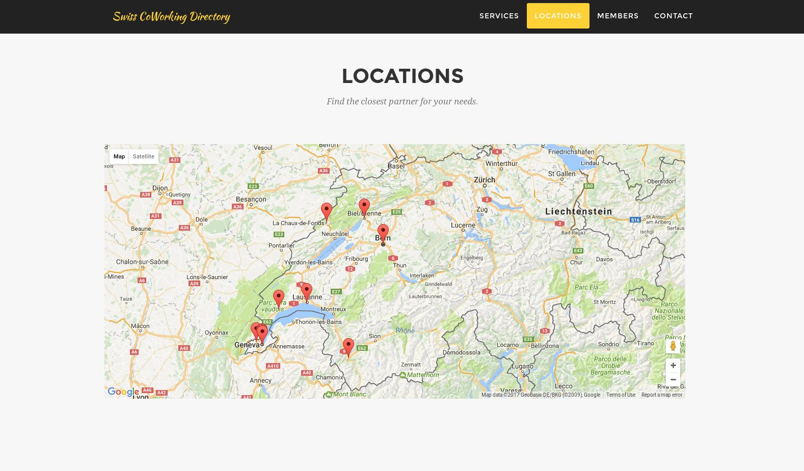Click the Street View pegman icon
This screenshot has height=471, width=804.
coord(673,346)
